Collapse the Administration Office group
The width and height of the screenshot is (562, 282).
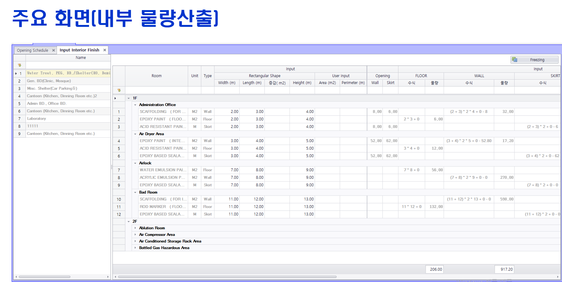point(135,105)
